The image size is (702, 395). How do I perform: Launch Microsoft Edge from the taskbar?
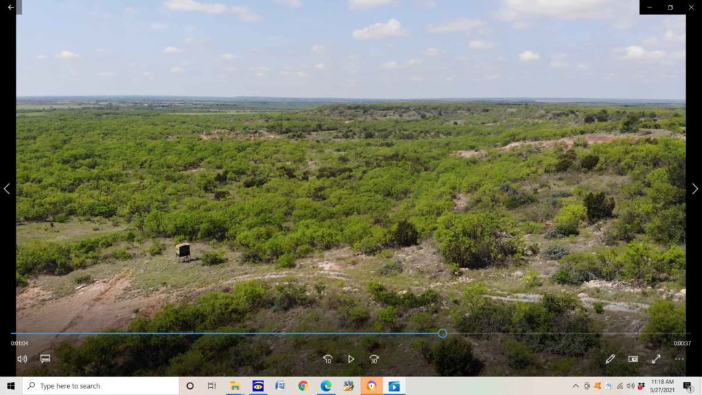[326, 385]
